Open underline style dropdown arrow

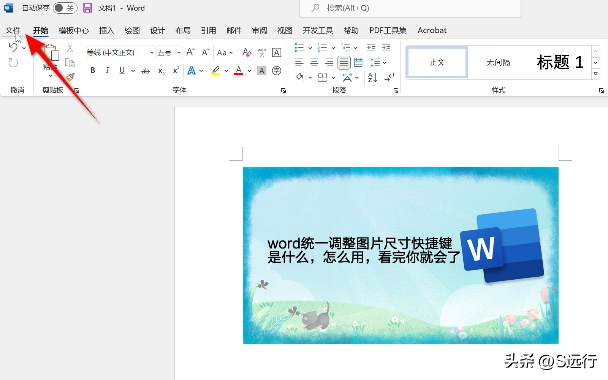pos(133,71)
